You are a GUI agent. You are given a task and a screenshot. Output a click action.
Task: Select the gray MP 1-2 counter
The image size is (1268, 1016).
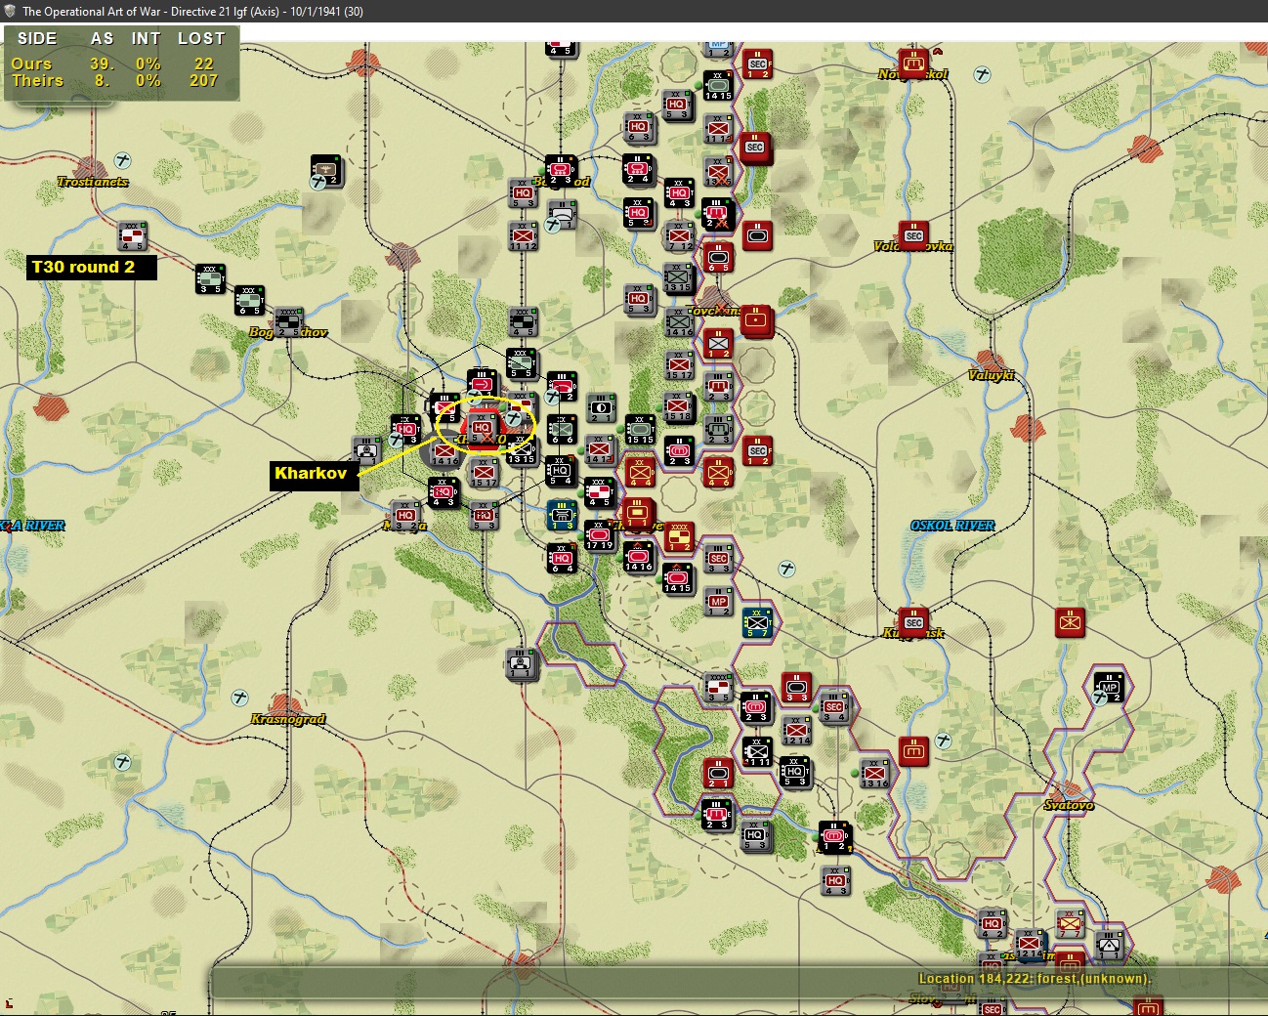pos(718,601)
